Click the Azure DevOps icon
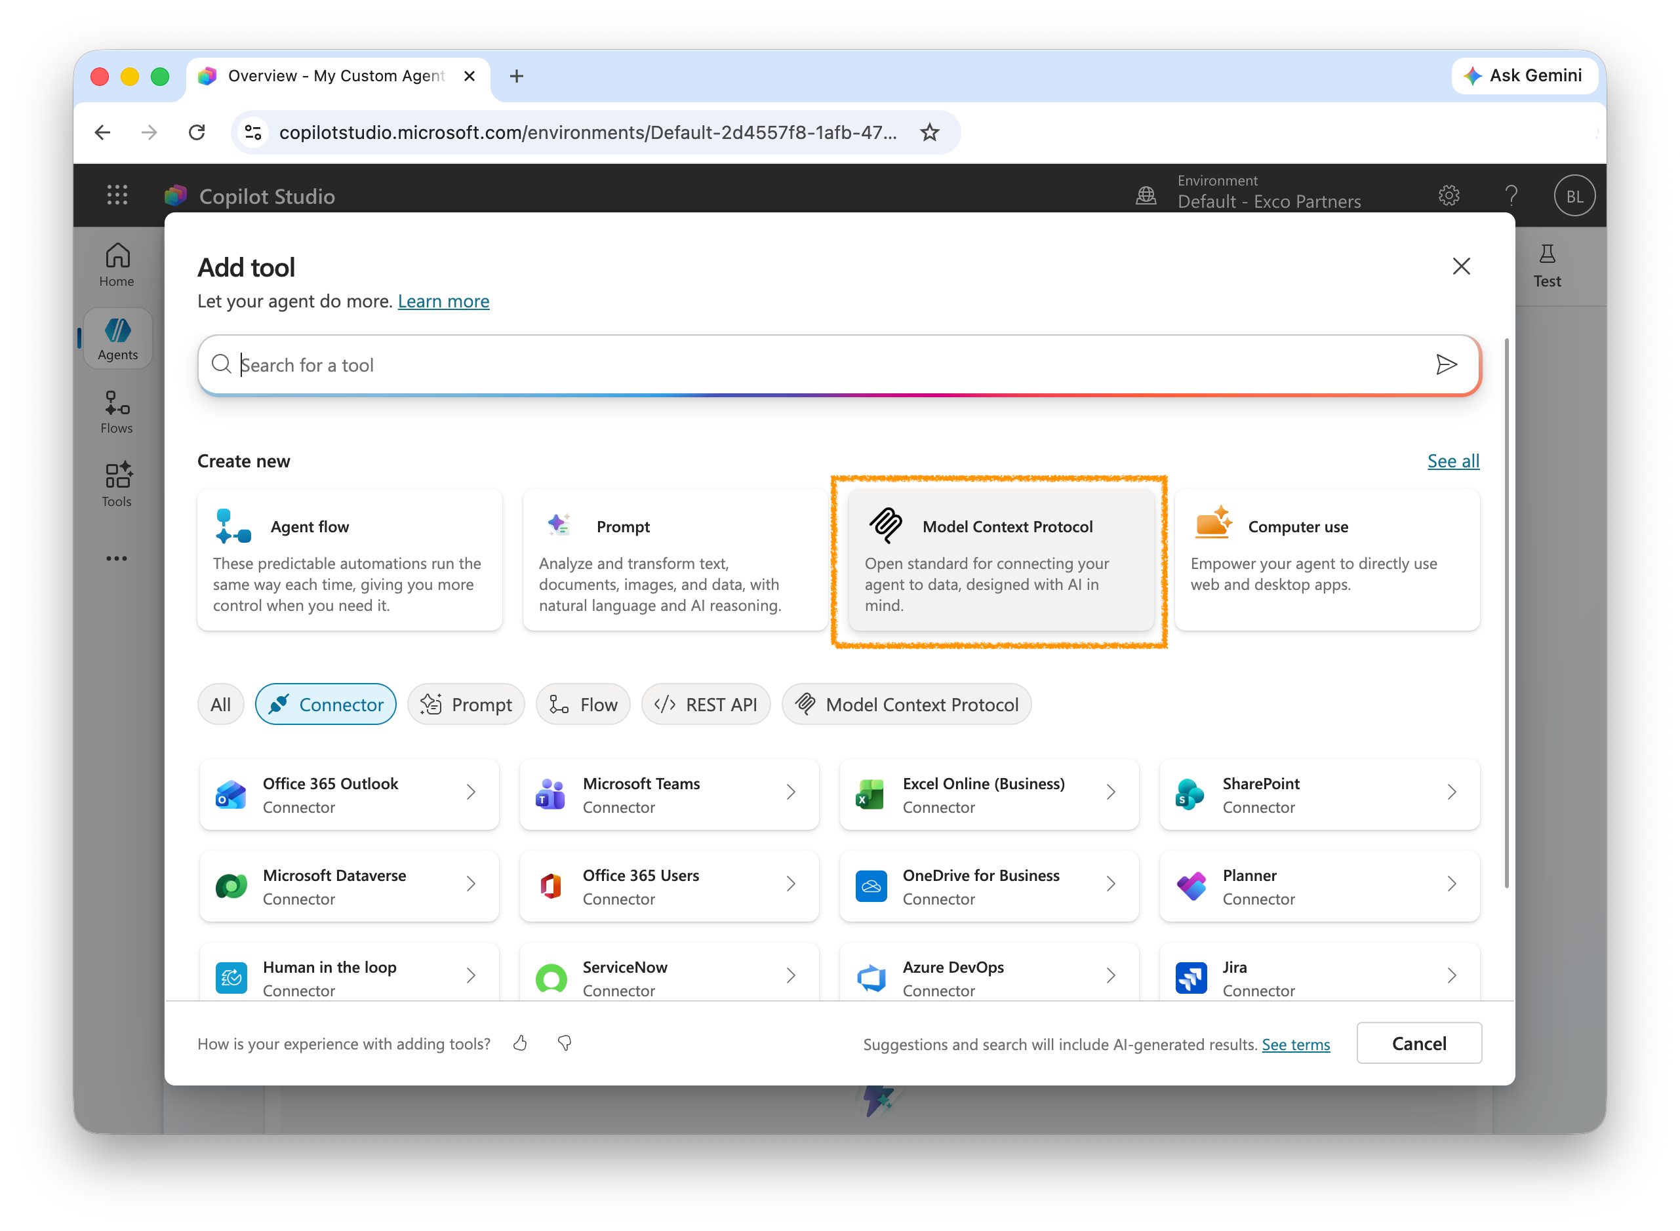1680x1231 pixels. (871, 977)
